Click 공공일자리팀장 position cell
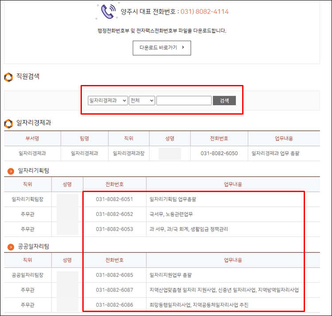 pos(27,275)
